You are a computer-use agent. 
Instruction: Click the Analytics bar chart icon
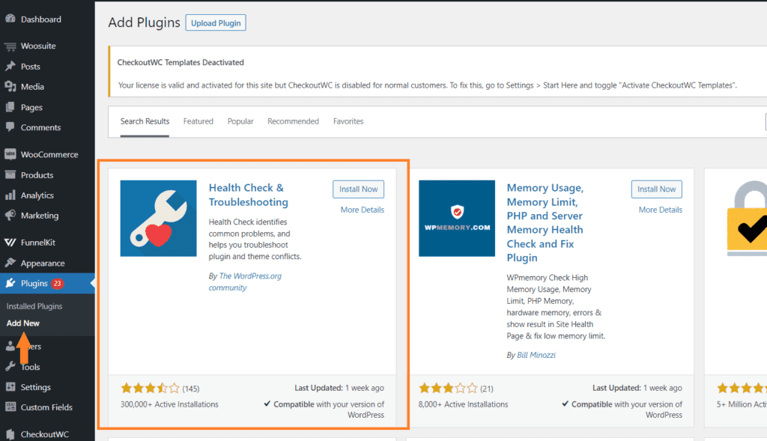(10, 195)
